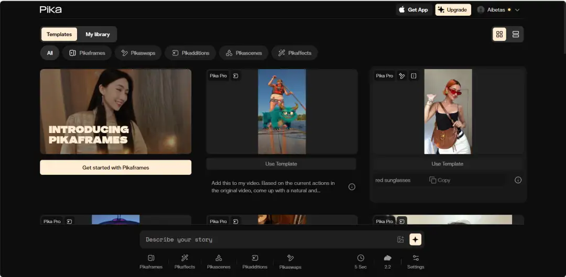This screenshot has height=277, width=566.
Task: Select the All filter chip
Action: coord(50,53)
